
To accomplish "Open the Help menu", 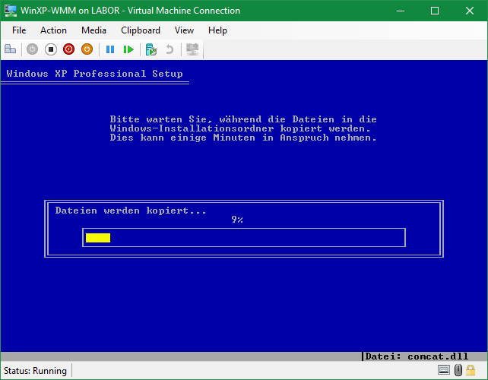I will [217, 30].
